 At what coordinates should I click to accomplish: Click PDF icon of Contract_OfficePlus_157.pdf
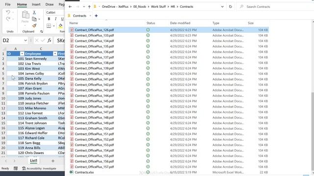[72, 167]
